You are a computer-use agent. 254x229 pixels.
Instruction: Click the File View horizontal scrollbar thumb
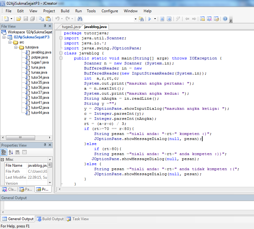20,138
